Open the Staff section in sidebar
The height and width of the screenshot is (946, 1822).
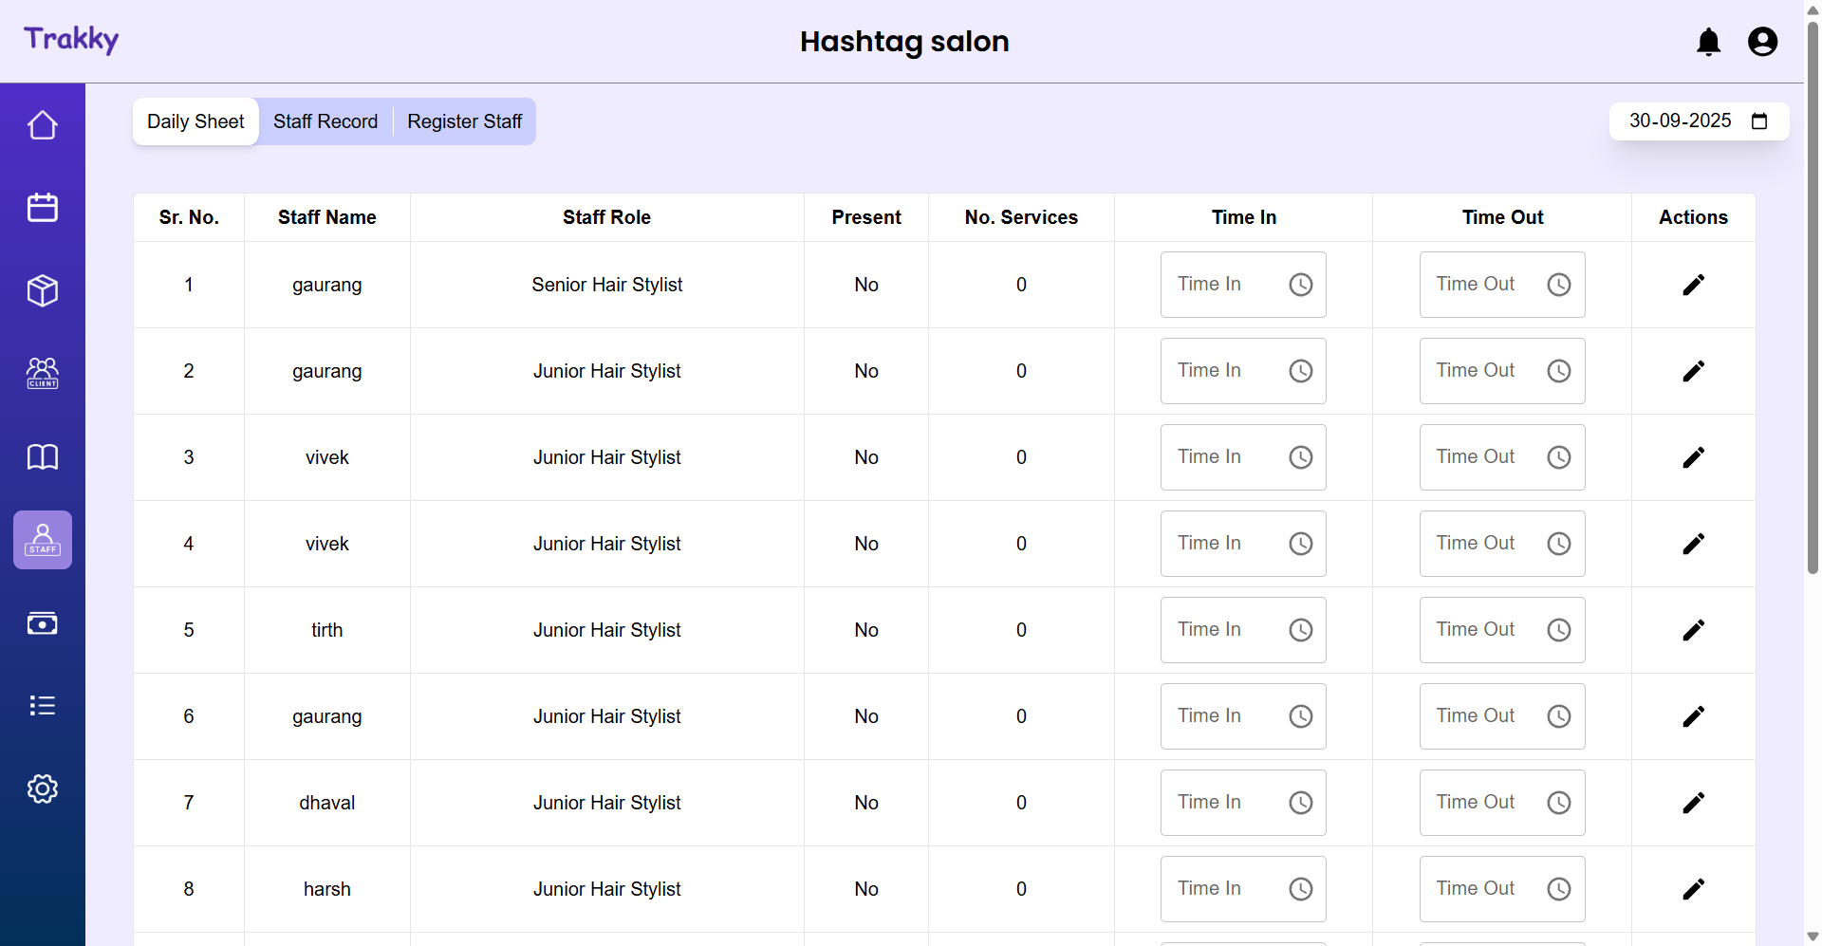(x=43, y=540)
